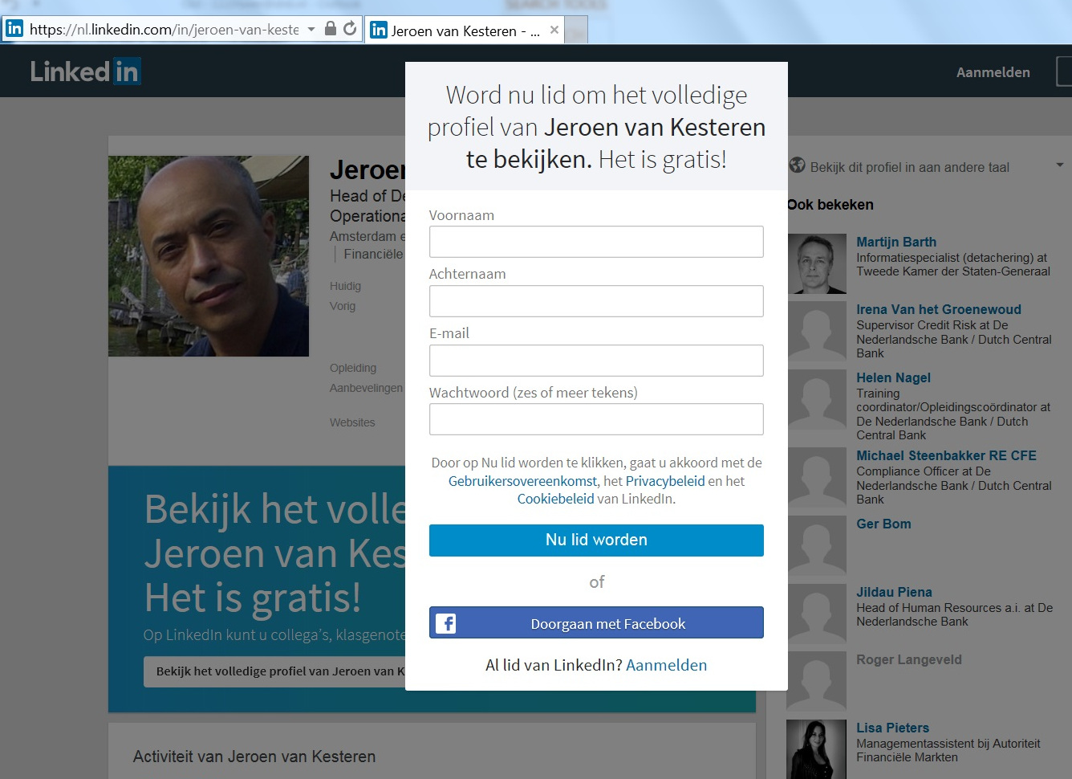Click the LinkedIn logo in header

coord(85,71)
